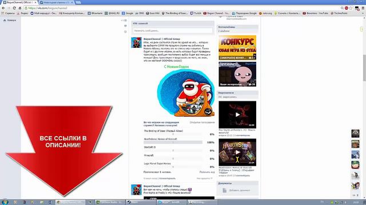Switch to Camtasia Studio in the taskbar
This screenshot has height=205, width=366.
(110, 202)
